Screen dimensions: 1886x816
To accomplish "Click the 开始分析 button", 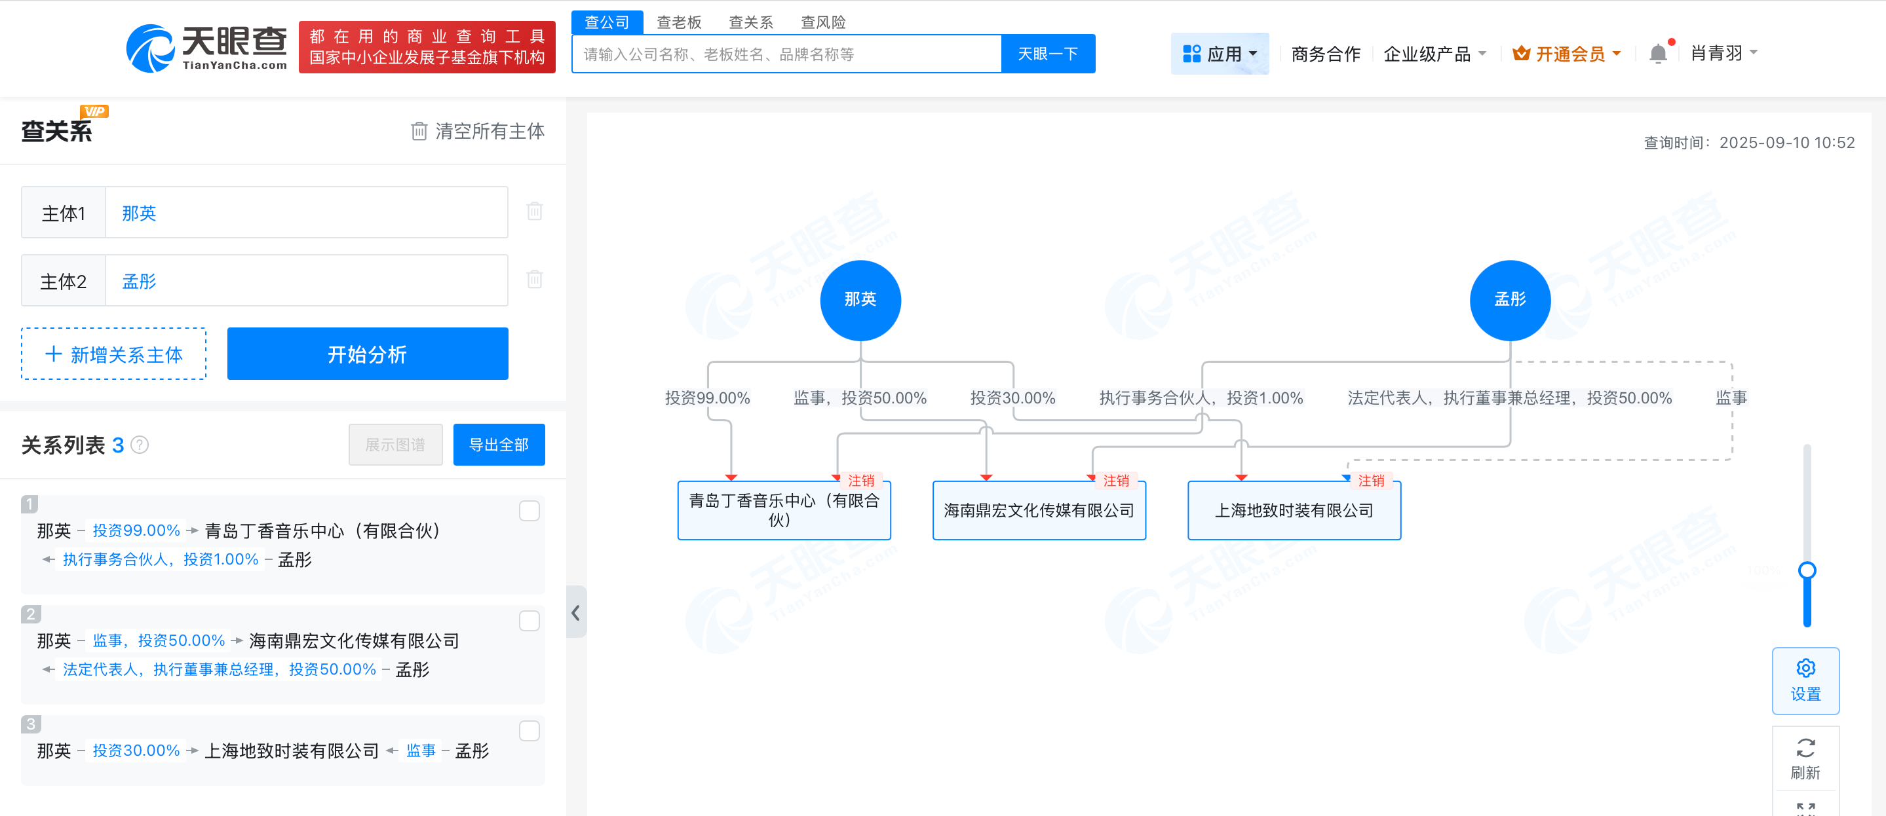I will tap(368, 354).
